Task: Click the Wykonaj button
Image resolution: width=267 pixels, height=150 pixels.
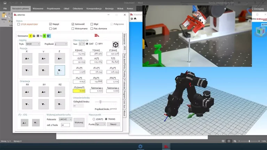Action: (x=79, y=122)
